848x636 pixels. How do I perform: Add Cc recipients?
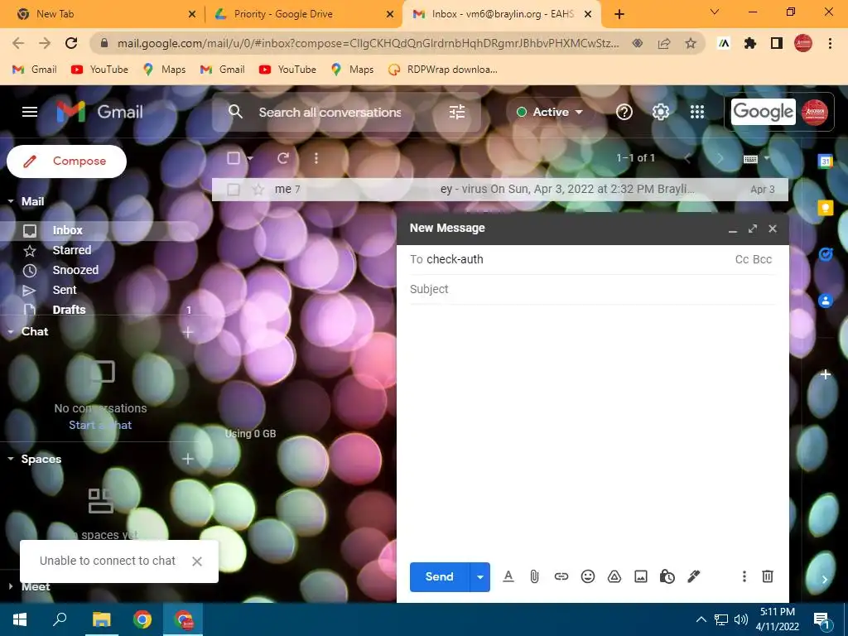click(742, 259)
